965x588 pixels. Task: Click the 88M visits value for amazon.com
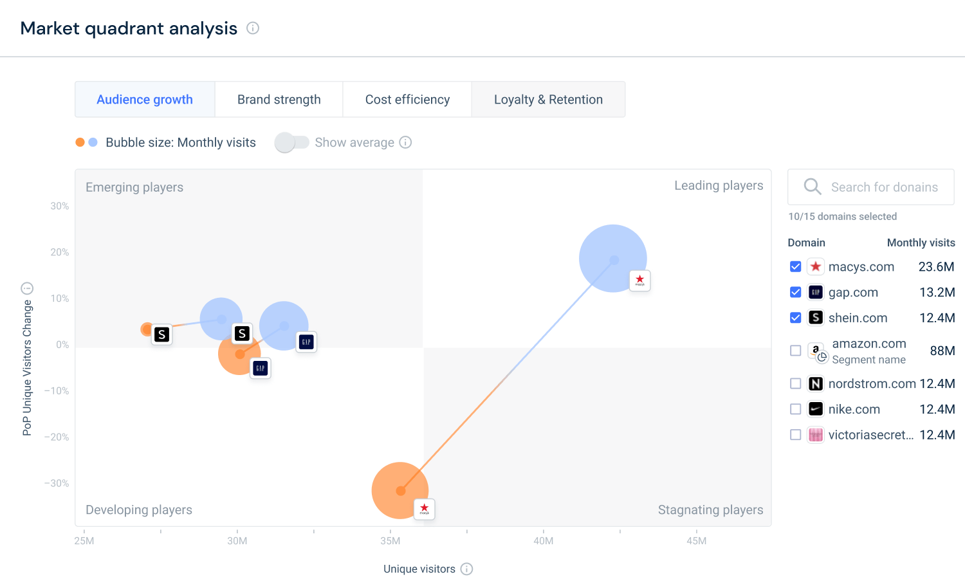(x=942, y=351)
